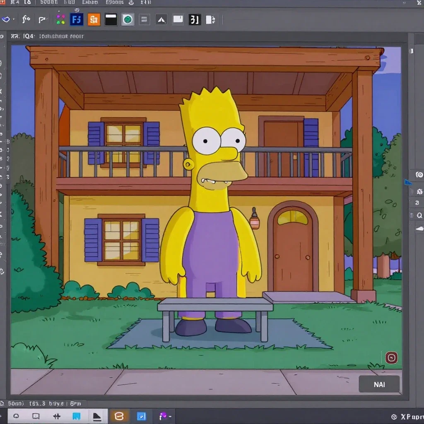Click the gray two-bar toolbar icon
This screenshot has height=424, width=424.
pos(144,19)
